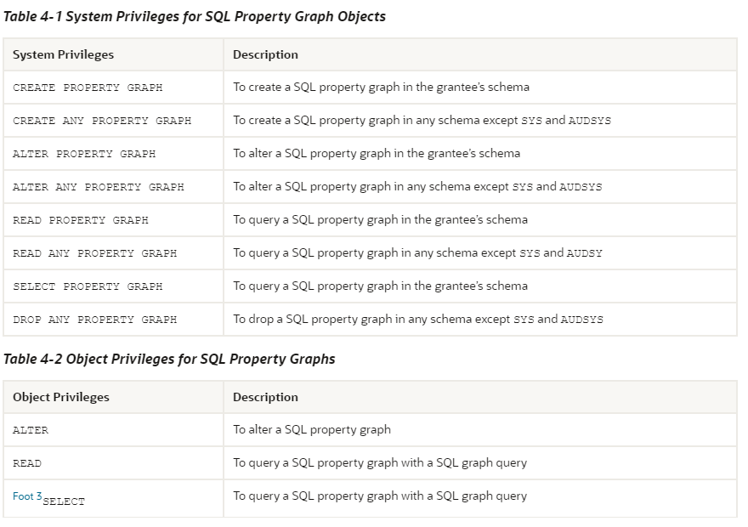Click the SELECT object privilege text
The height and width of the screenshot is (527, 748).
click(x=64, y=501)
